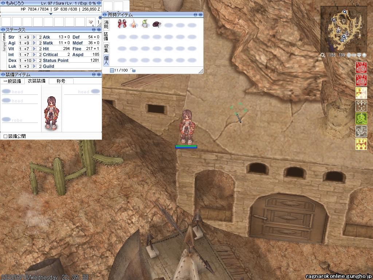This screenshot has width=373, height=280.
Task: Click the bottom yellow EXP boost icon
Action: (361, 144)
